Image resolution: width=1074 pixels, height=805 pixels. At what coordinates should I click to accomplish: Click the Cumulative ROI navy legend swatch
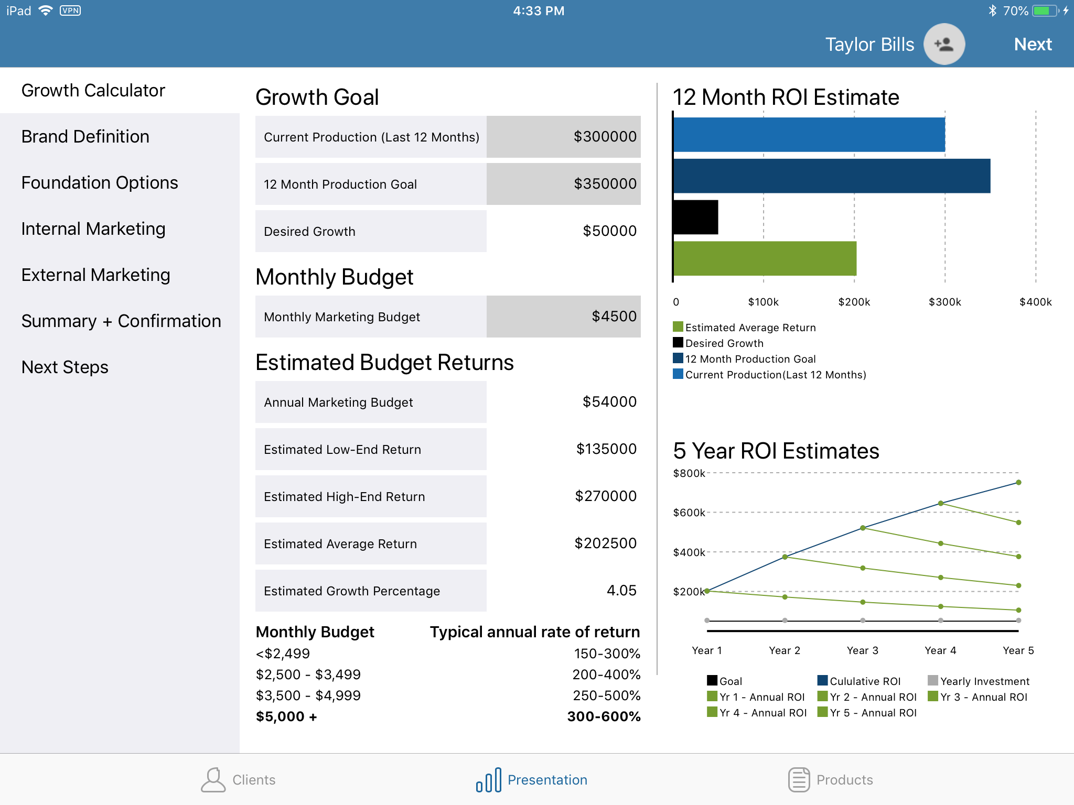click(x=822, y=681)
